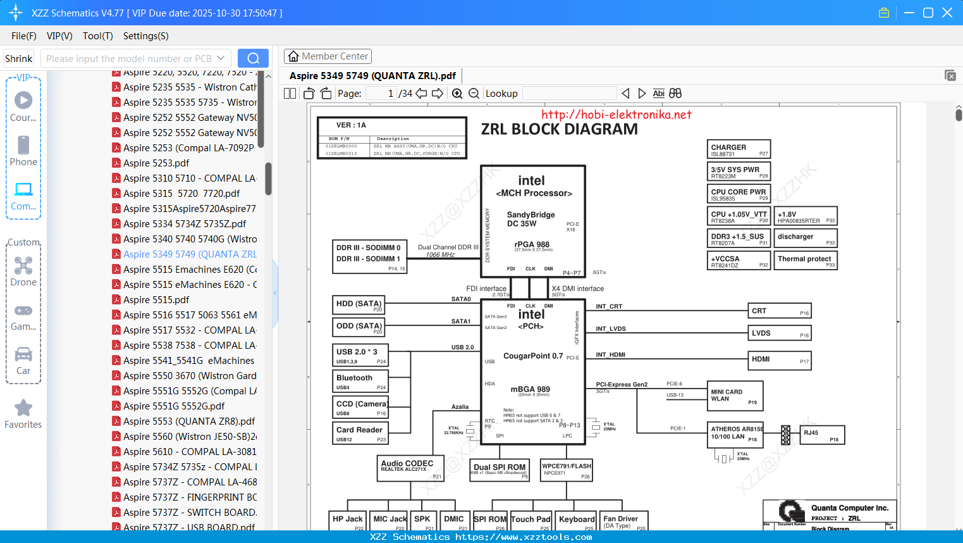Open "Aspire 5610 - COMPAL LA-3081" file

coord(185,452)
